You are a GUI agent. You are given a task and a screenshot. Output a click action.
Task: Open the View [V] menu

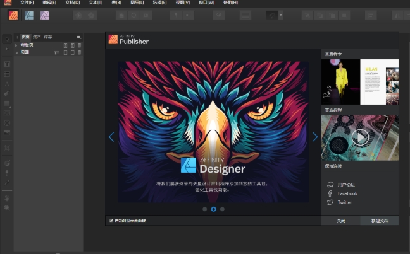tap(183, 3)
